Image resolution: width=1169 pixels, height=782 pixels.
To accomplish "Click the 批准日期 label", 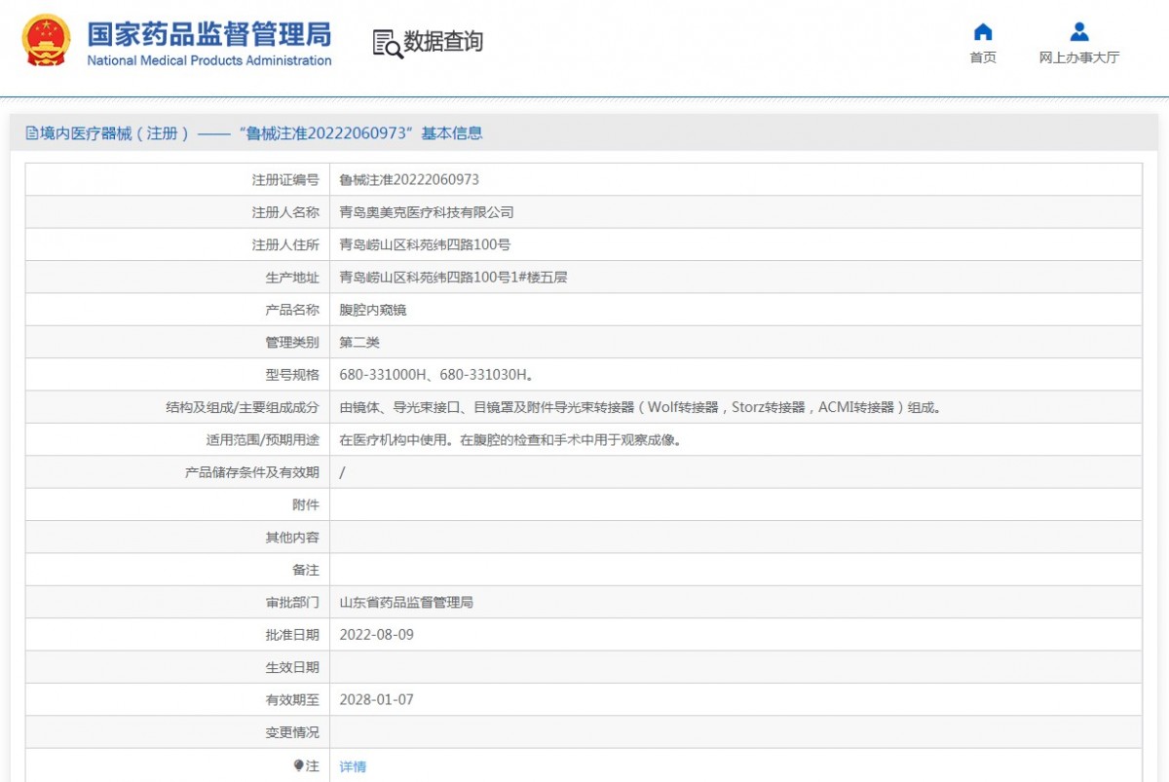I will 292,635.
